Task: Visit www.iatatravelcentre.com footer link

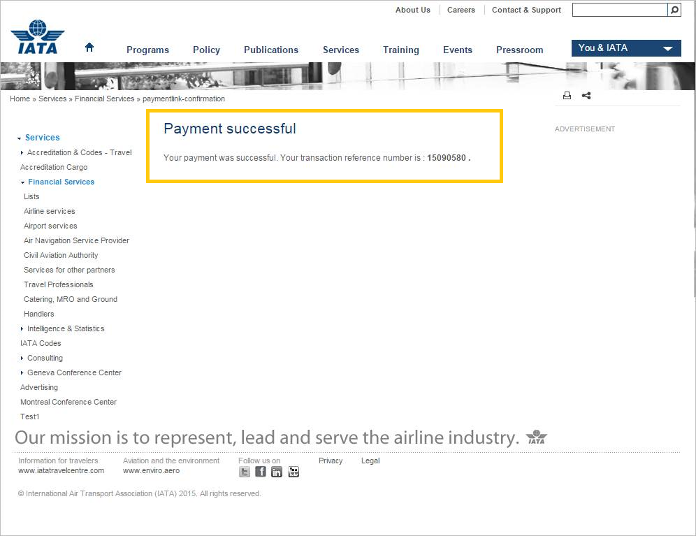Action: pyautogui.click(x=61, y=470)
